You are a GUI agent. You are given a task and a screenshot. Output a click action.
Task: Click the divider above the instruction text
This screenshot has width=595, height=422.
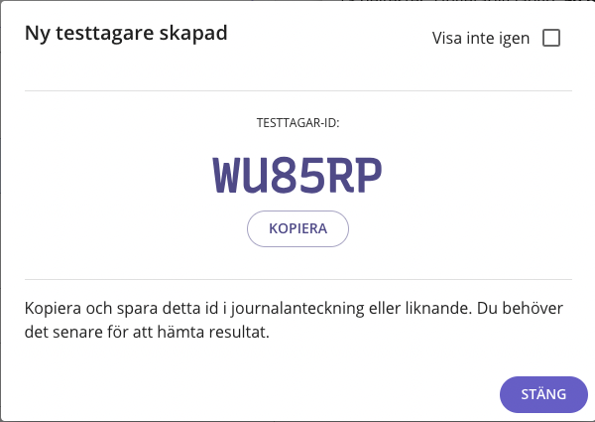tap(298, 280)
